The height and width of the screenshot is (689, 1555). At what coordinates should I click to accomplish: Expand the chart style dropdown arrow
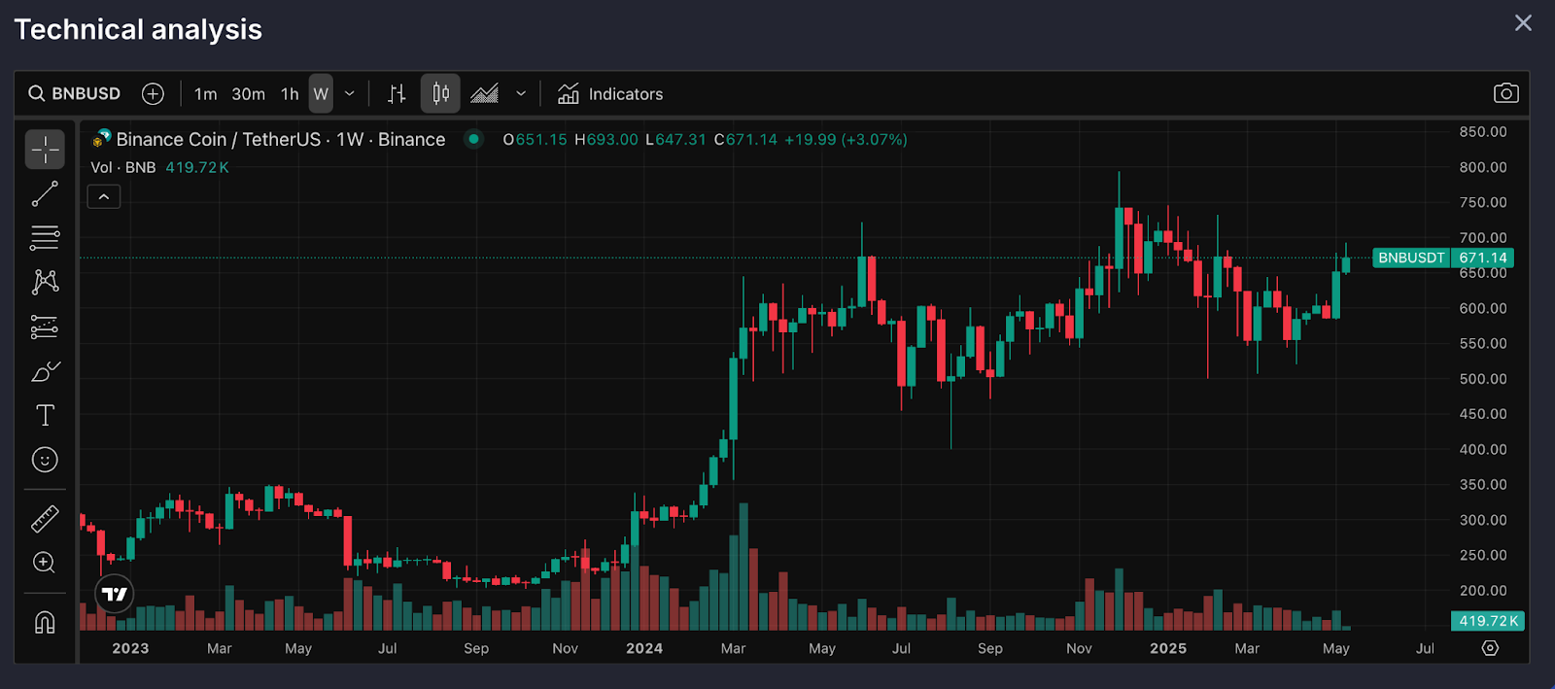click(x=521, y=93)
